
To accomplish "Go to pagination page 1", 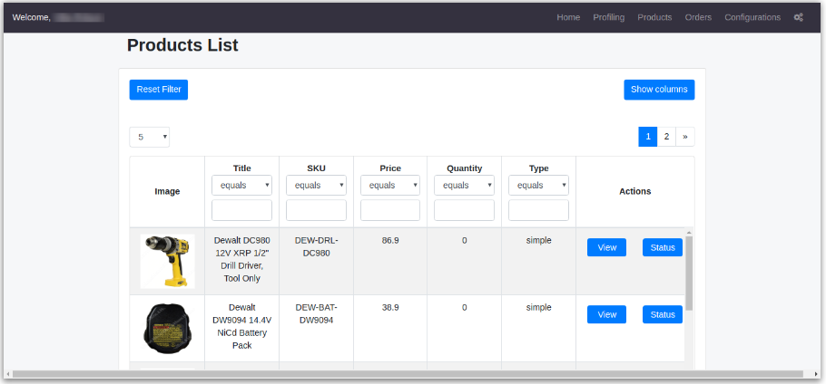I will click(x=647, y=137).
